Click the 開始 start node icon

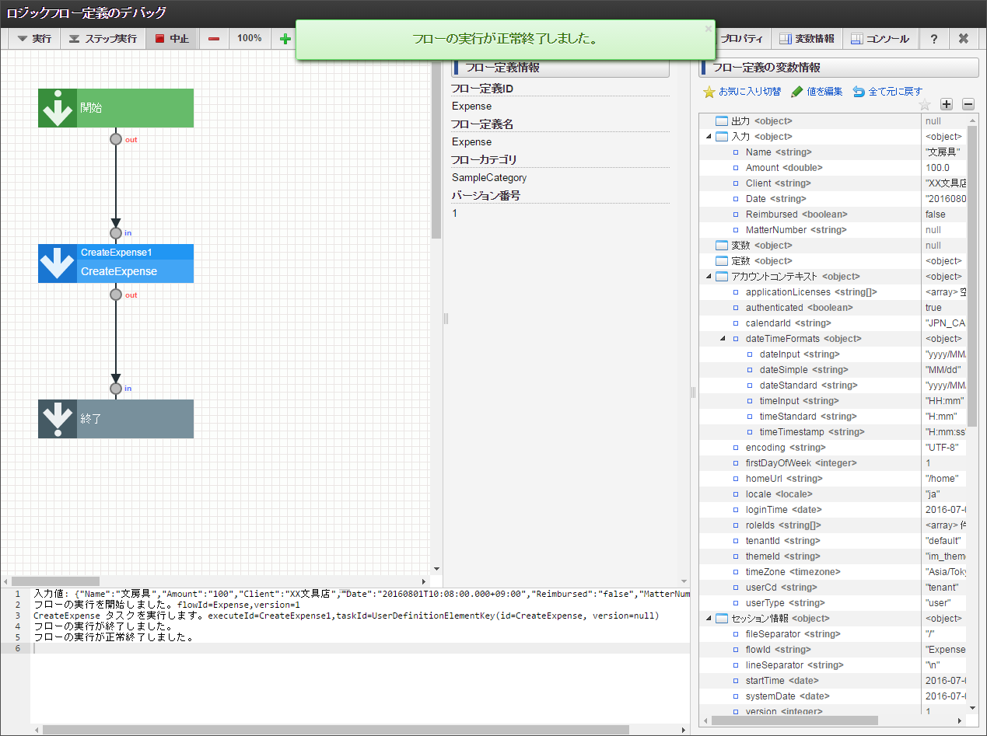tap(58, 108)
